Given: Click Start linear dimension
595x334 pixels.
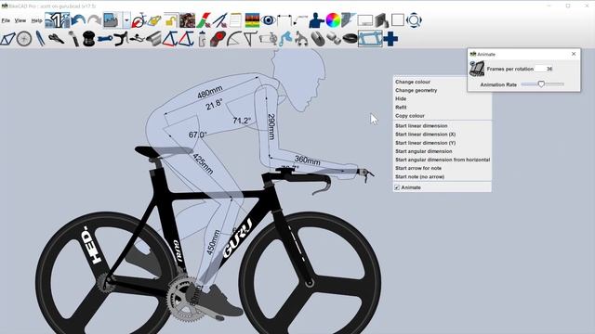Looking at the screenshot, I should (421, 126).
